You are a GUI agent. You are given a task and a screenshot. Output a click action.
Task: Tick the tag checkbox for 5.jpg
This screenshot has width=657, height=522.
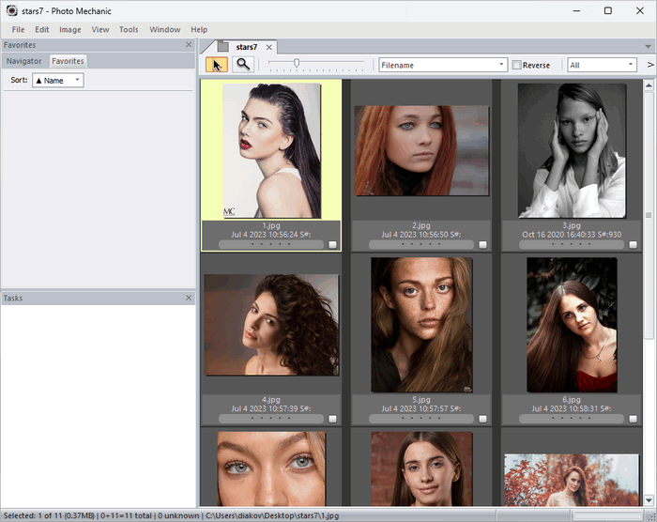[x=482, y=419]
